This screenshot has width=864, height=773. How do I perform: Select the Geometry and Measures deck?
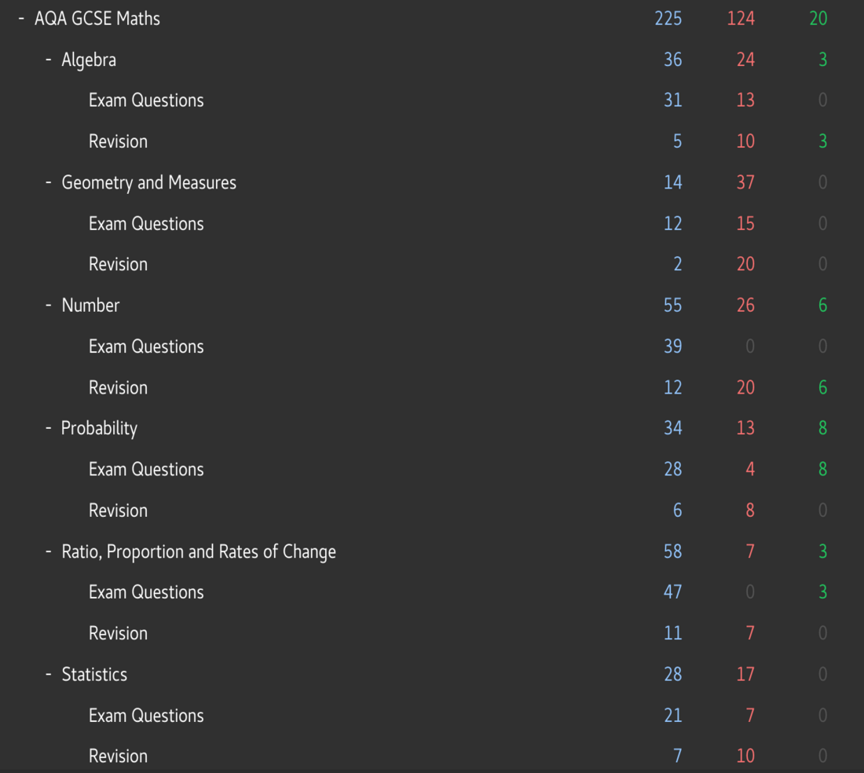coord(148,182)
